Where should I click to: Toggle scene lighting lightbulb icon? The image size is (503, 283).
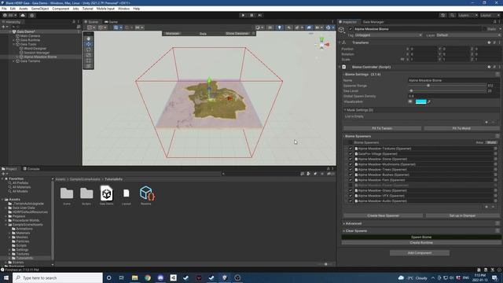click(x=280, y=28)
